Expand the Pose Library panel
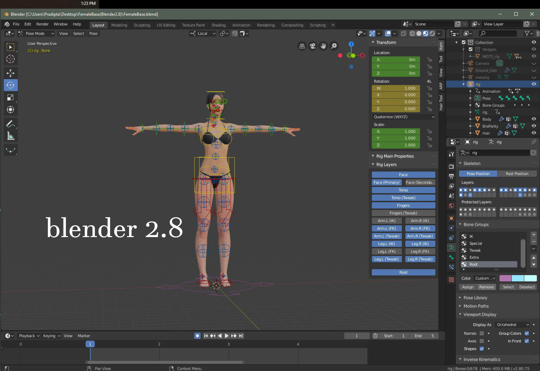 pyautogui.click(x=475, y=298)
